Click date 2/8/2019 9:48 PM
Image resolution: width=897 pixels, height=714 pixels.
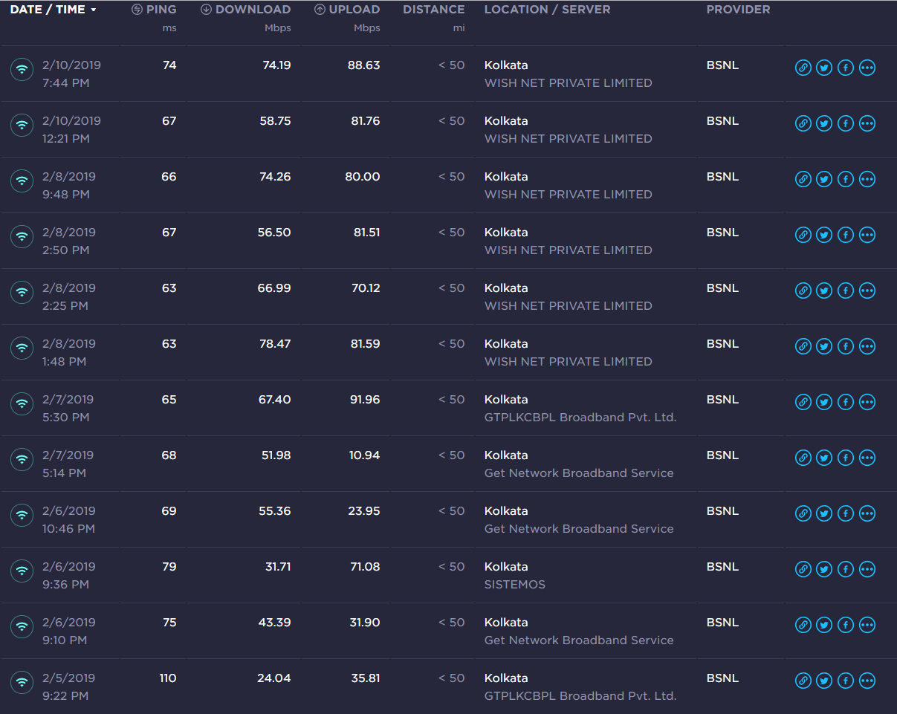pos(69,186)
